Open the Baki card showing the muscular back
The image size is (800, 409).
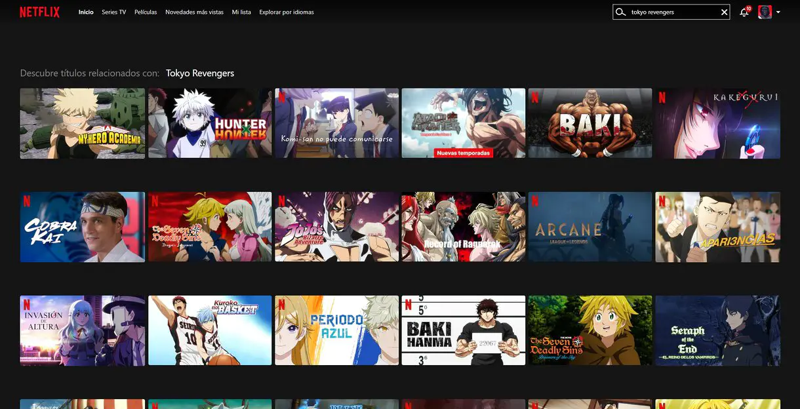point(590,123)
